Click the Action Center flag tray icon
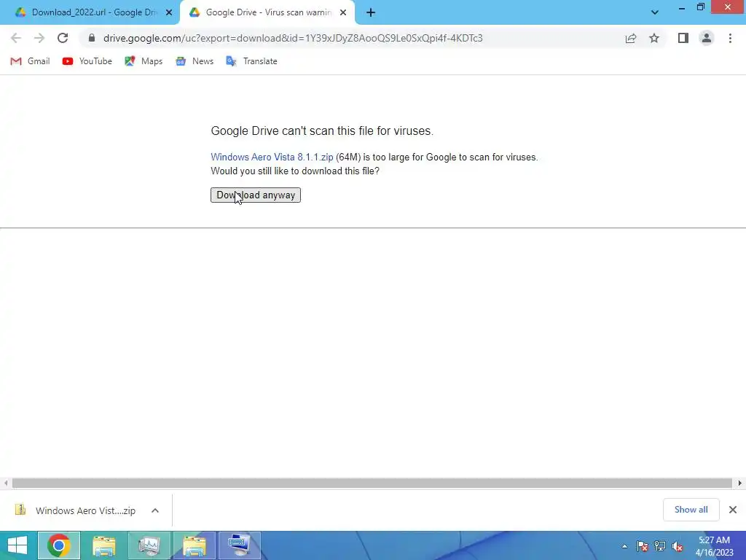The image size is (746, 560). pyautogui.click(x=643, y=546)
